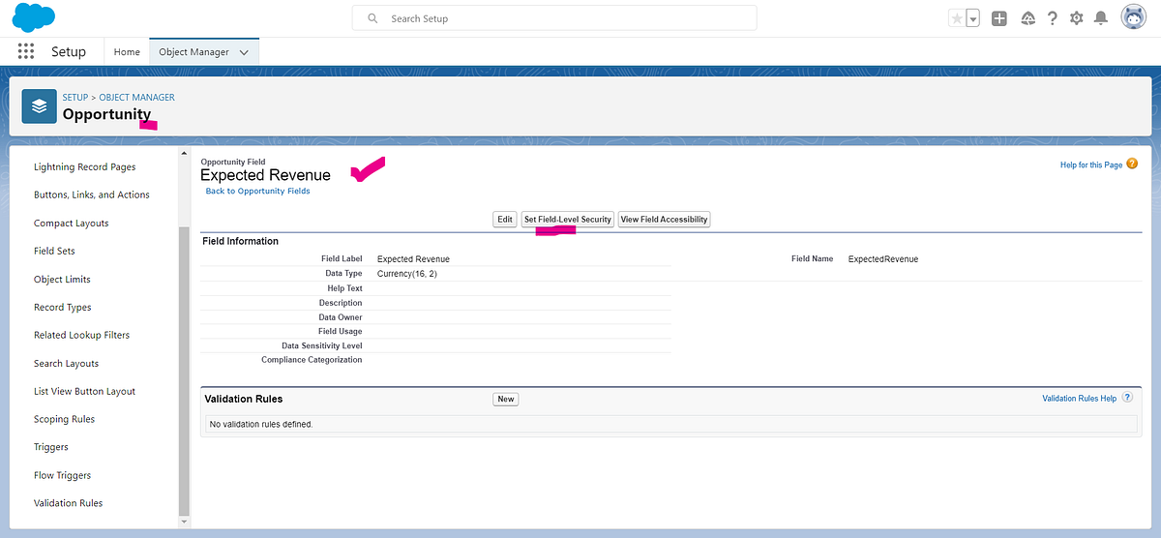The width and height of the screenshot is (1161, 538).
Task: Open the Validation Rules Help link
Action: coord(1079,399)
